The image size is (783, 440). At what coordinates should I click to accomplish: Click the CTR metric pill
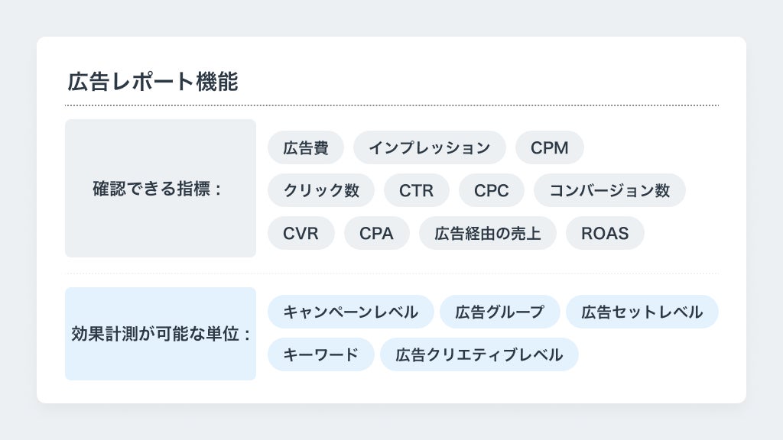click(x=416, y=190)
